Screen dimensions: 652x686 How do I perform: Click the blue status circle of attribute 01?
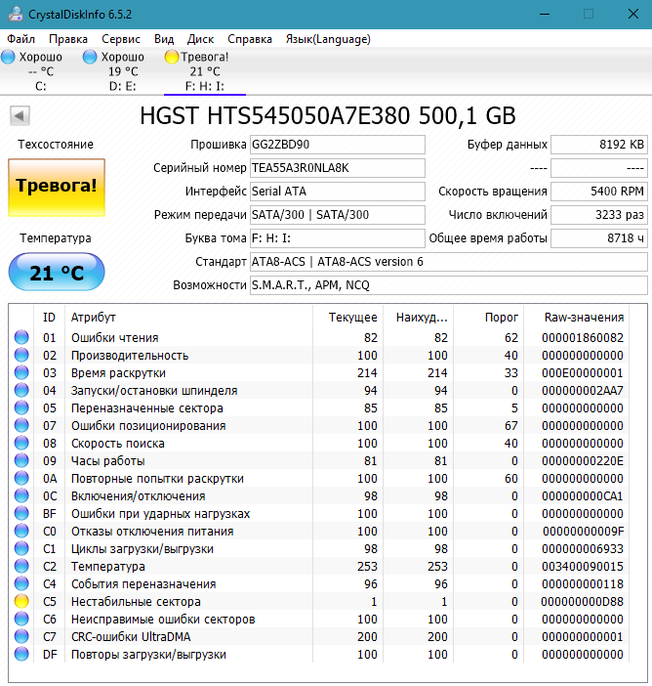21,337
